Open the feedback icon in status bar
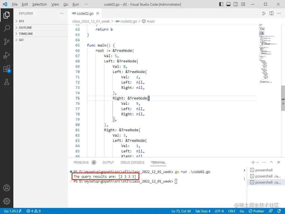Viewport: 285px width, 214px height. pyautogui.click(x=271, y=211)
